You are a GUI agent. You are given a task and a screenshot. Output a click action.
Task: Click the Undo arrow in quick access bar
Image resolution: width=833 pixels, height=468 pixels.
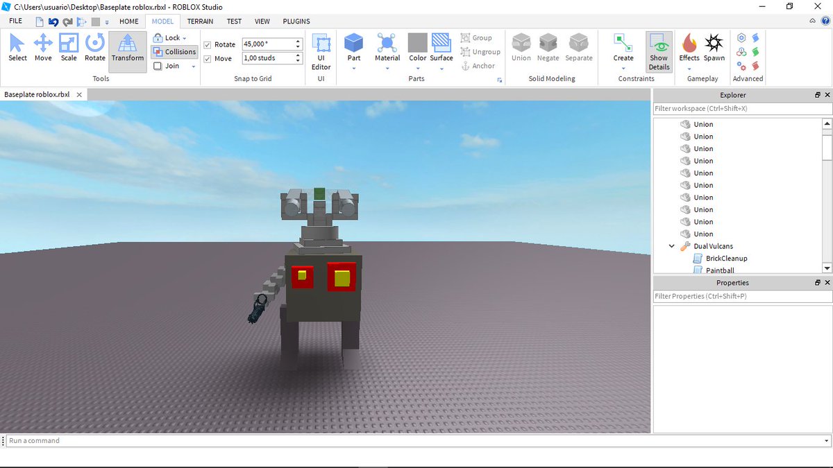click(x=53, y=22)
